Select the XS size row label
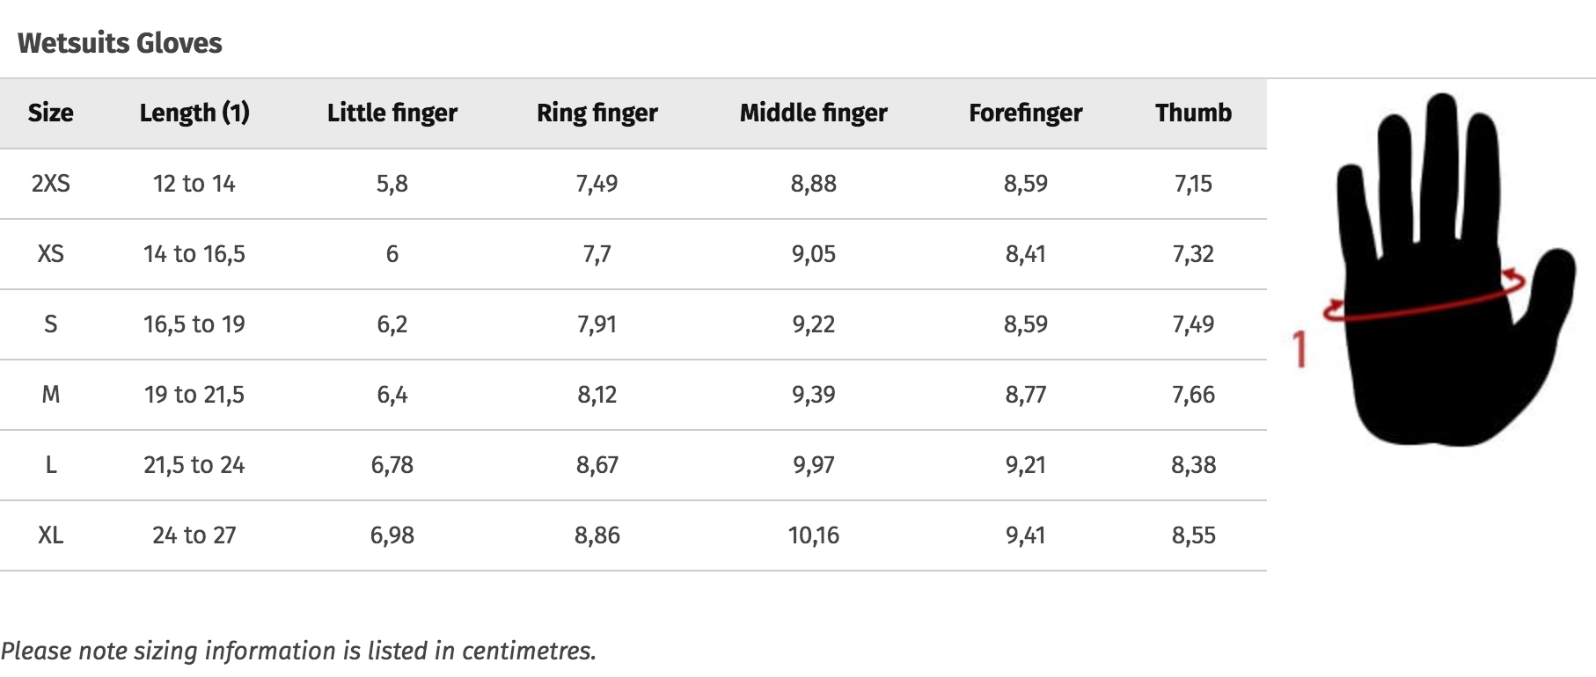 [50, 254]
